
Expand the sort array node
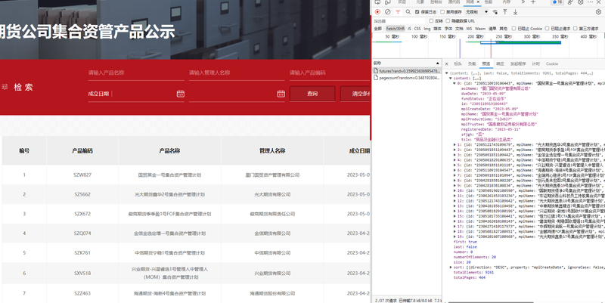point(450,267)
